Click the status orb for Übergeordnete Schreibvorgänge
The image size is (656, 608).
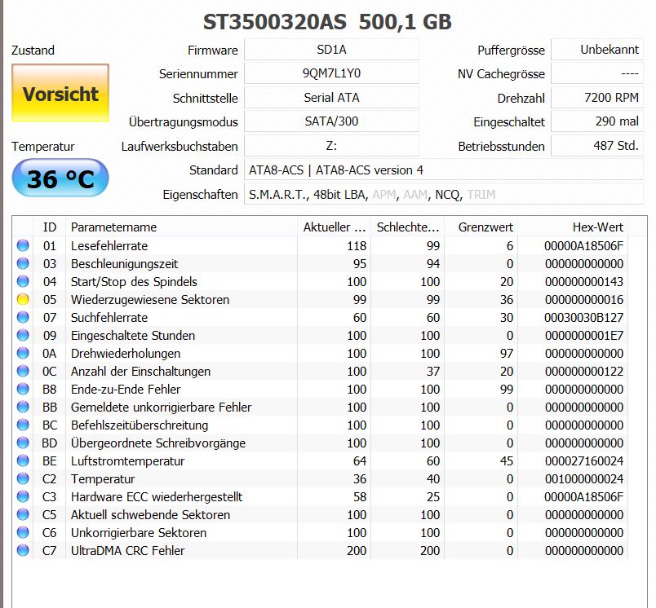[x=23, y=443]
